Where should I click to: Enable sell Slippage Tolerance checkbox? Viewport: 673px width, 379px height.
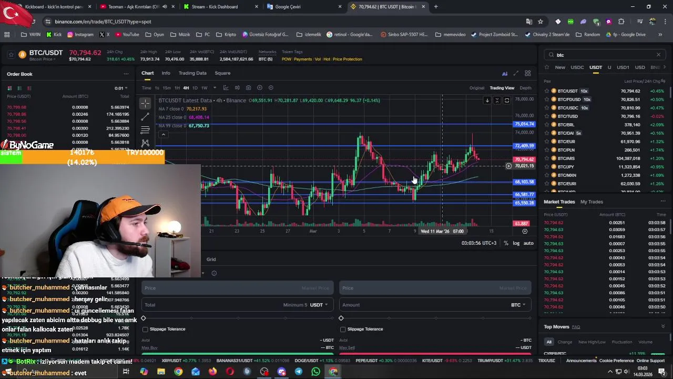pos(343,329)
